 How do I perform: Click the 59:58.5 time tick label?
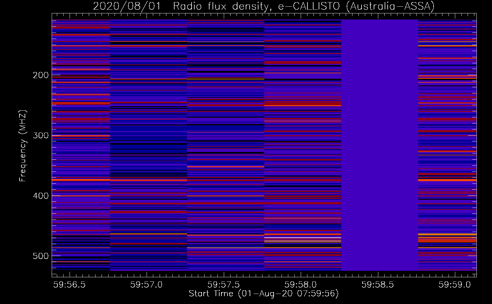(x=377, y=285)
